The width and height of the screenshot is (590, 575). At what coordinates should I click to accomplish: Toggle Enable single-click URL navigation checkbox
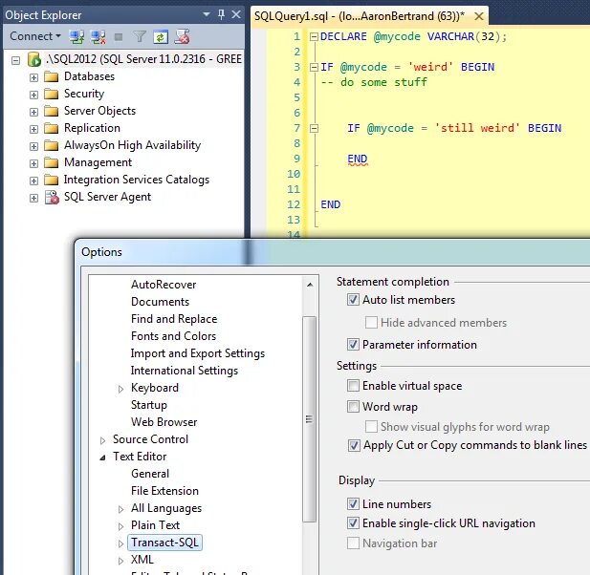tap(353, 523)
